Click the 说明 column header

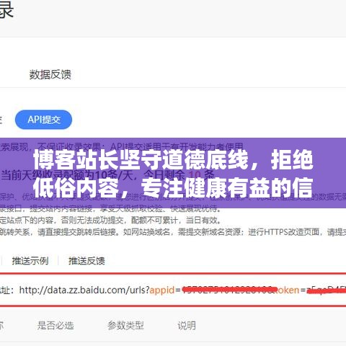click(x=187, y=326)
